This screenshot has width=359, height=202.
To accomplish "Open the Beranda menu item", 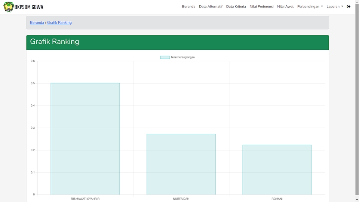I will click(188, 7).
